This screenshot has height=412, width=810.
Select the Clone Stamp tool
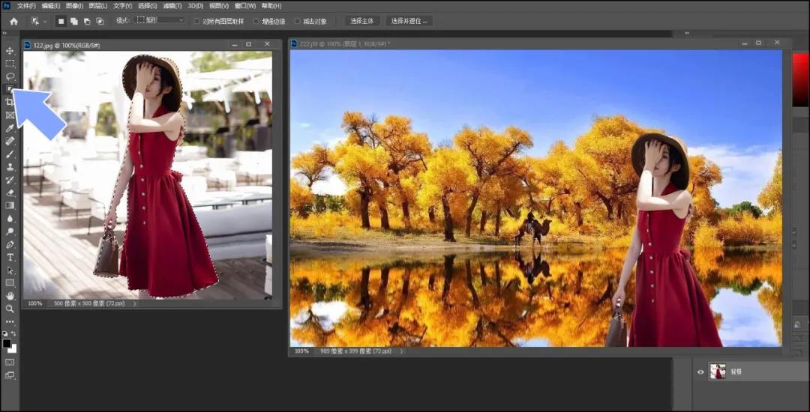point(10,167)
